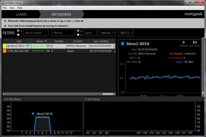Open the 802.11 filter dropdown
This screenshot has width=206, height=137.
[x=126, y=33]
